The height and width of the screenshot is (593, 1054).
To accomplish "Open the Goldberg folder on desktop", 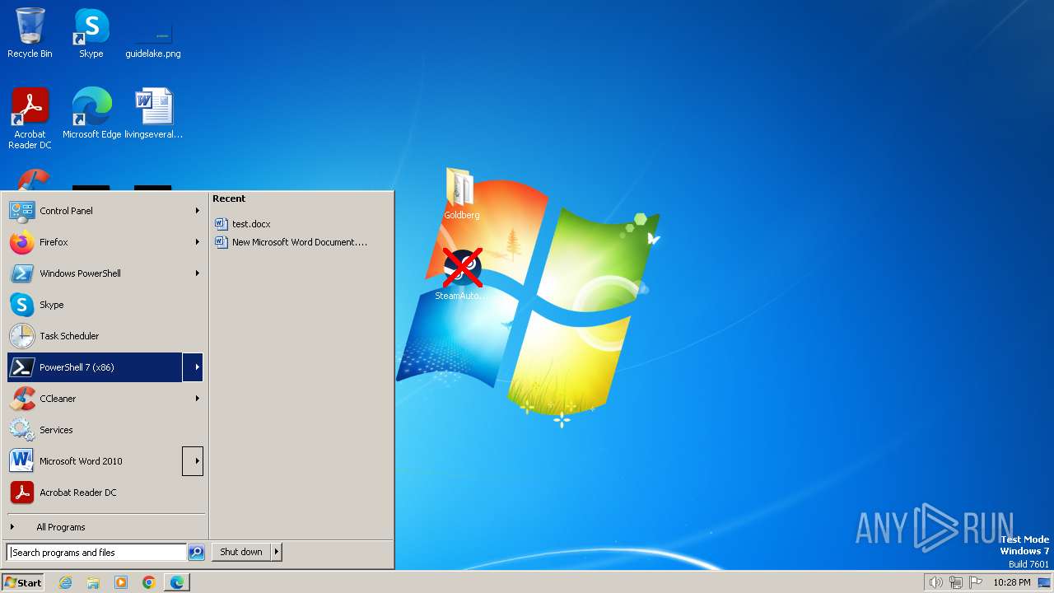I will click(461, 194).
